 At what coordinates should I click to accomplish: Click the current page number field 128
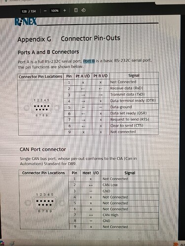tap(24, 11)
